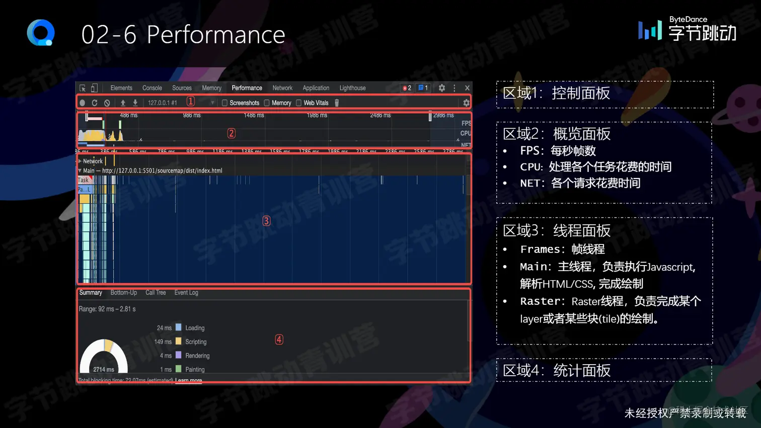Screen dimensions: 761x428
Task: Click the 区域4: 统计面板 text box
Action: coord(604,370)
